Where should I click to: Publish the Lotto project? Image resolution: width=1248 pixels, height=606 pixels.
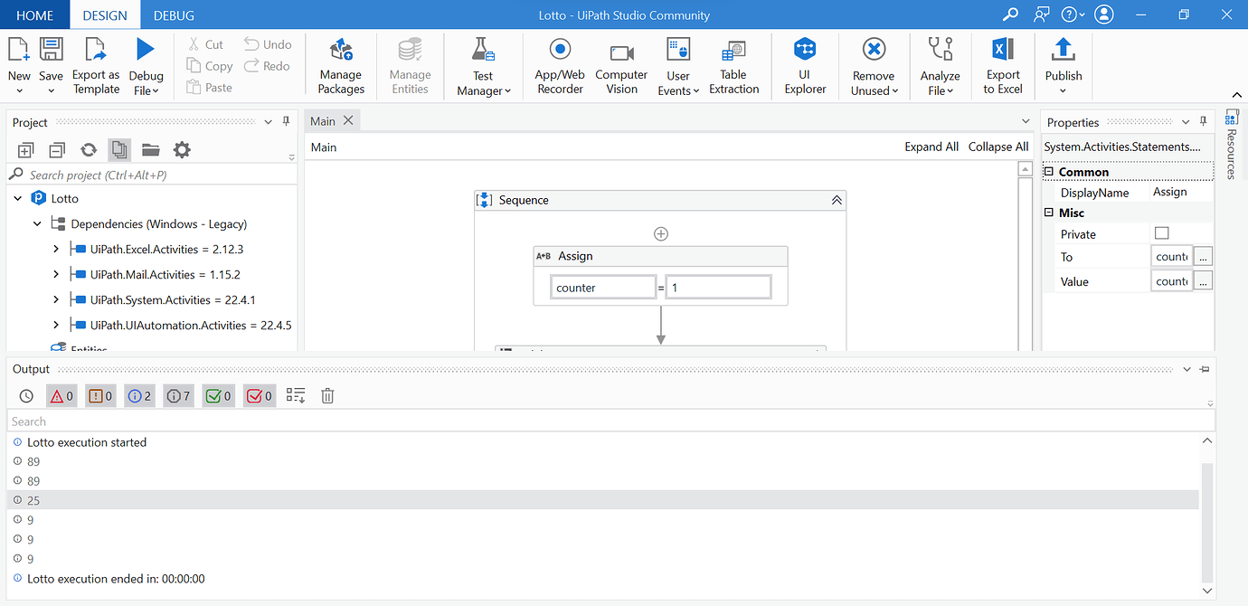[x=1063, y=65]
